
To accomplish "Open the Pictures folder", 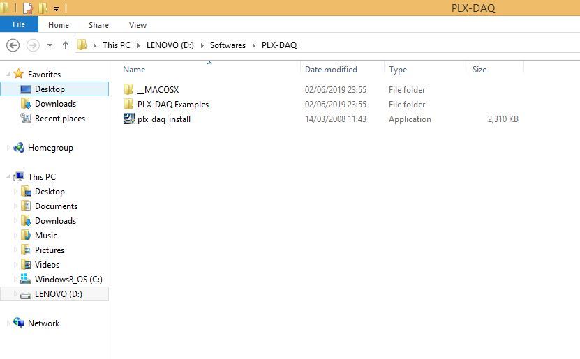I will coord(49,250).
